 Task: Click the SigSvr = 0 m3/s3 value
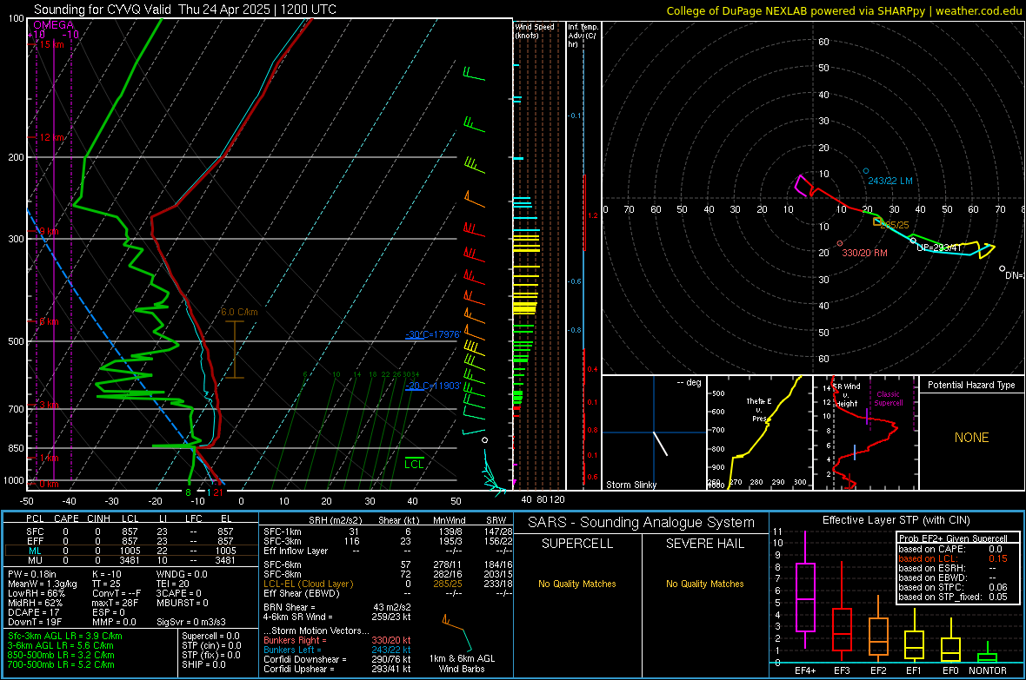(190, 622)
